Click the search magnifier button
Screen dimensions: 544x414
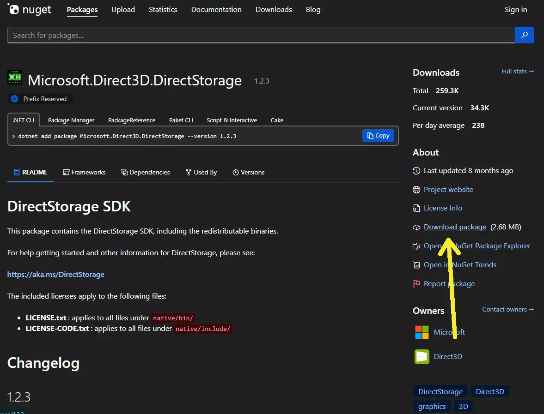pos(524,35)
